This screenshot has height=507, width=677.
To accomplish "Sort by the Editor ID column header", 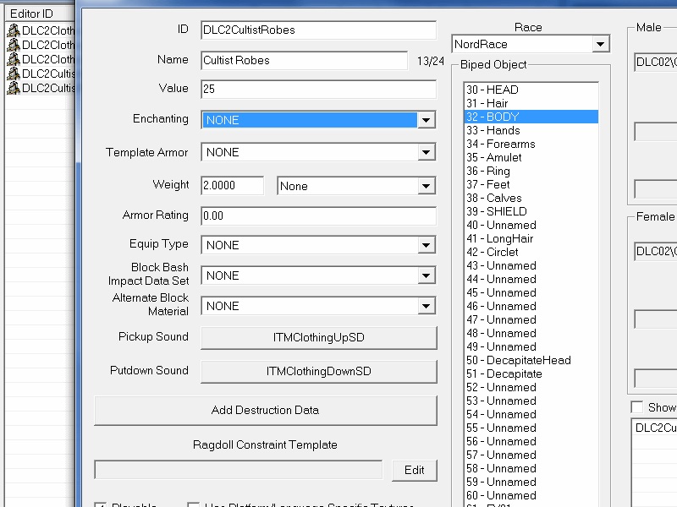I will tap(40, 14).
